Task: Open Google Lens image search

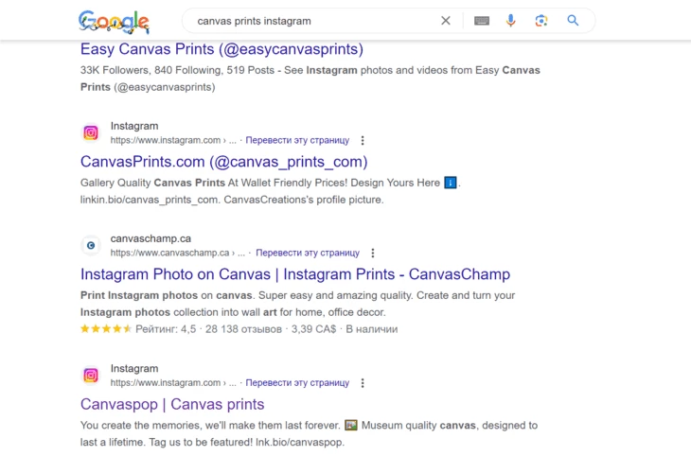Action: 541,21
